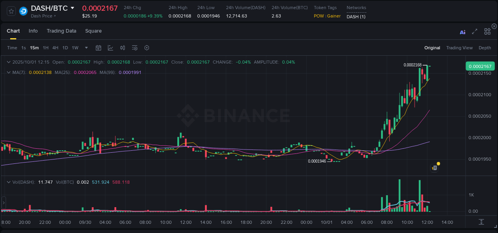Open the indicator list settings icon
Screen dimensions: 498x233
coord(135,48)
